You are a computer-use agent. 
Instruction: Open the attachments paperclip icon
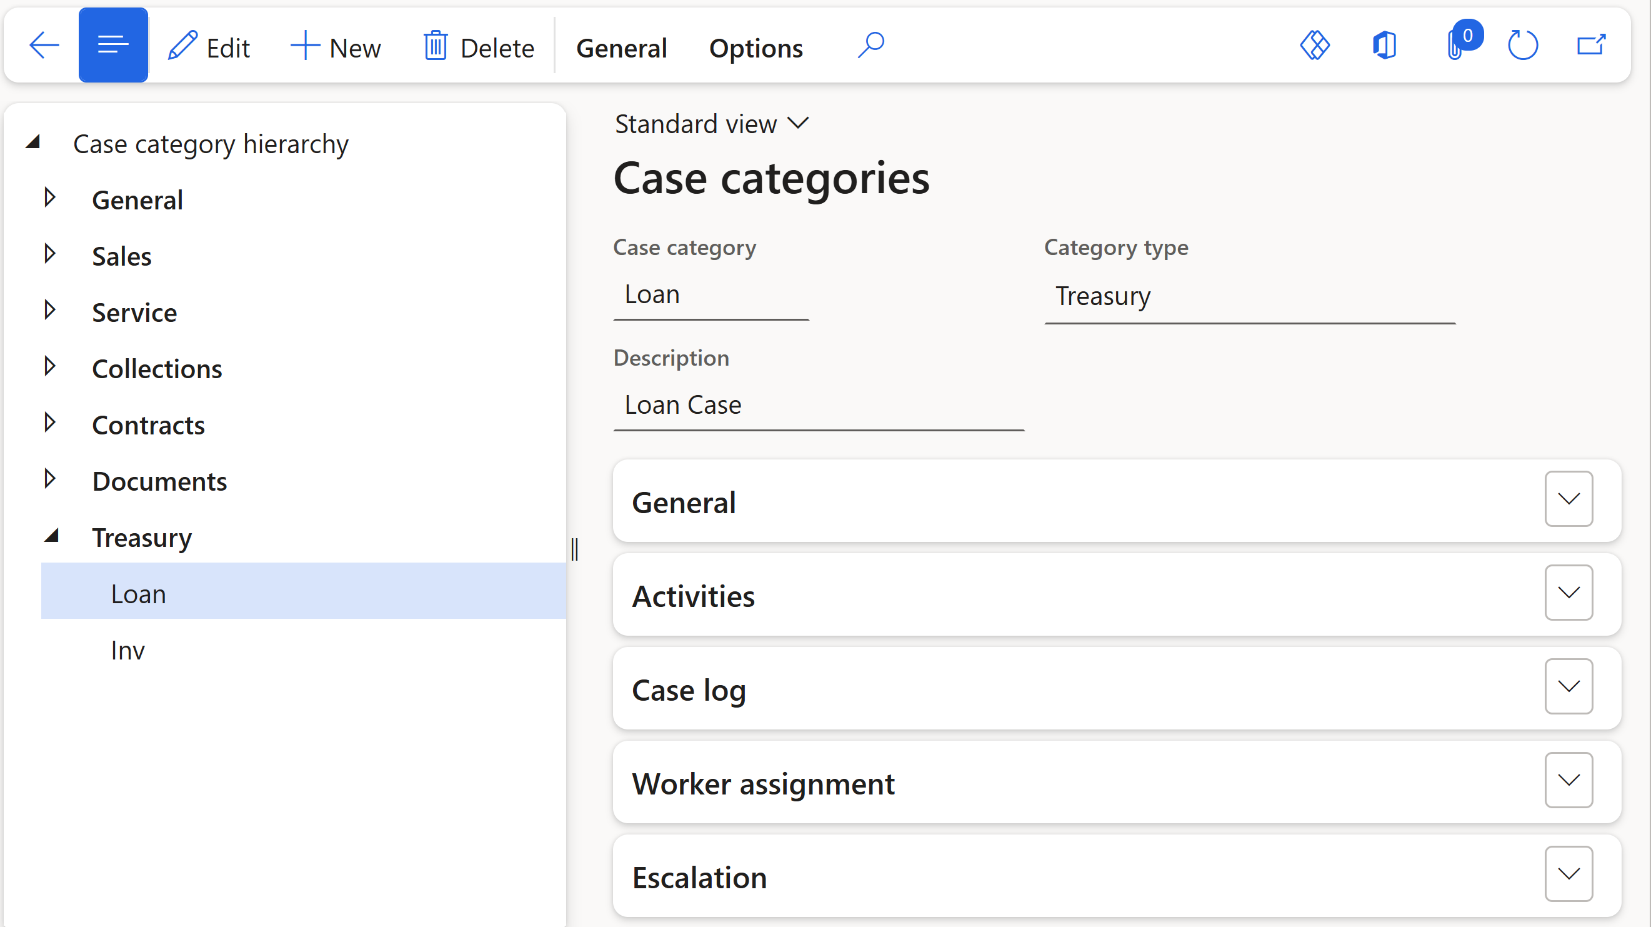pyautogui.click(x=1455, y=46)
